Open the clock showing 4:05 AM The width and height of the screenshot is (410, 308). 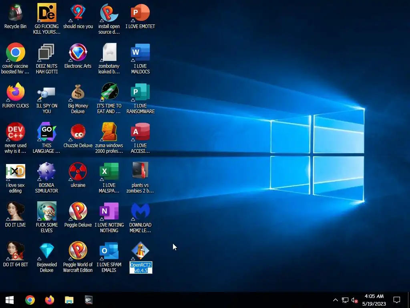click(x=374, y=300)
